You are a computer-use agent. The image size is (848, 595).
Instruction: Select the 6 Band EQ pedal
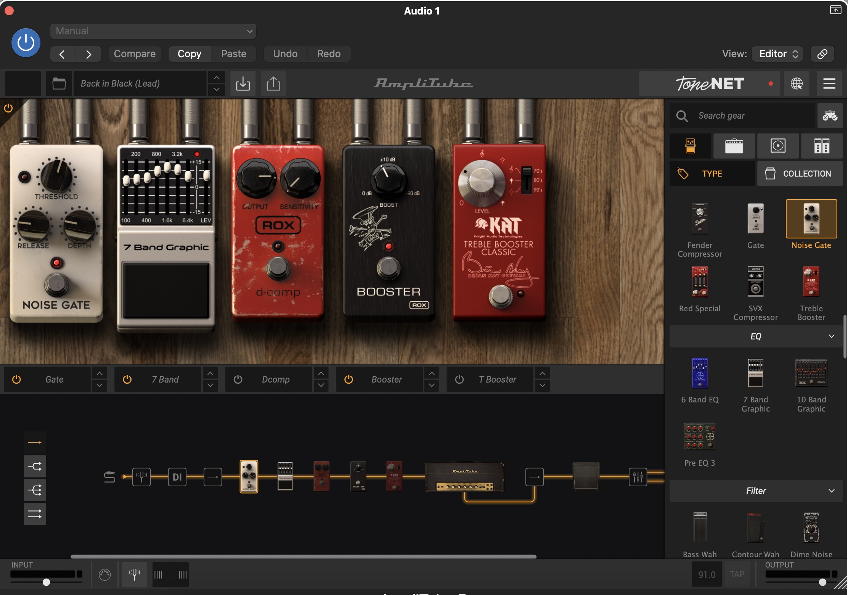click(x=700, y=373)
